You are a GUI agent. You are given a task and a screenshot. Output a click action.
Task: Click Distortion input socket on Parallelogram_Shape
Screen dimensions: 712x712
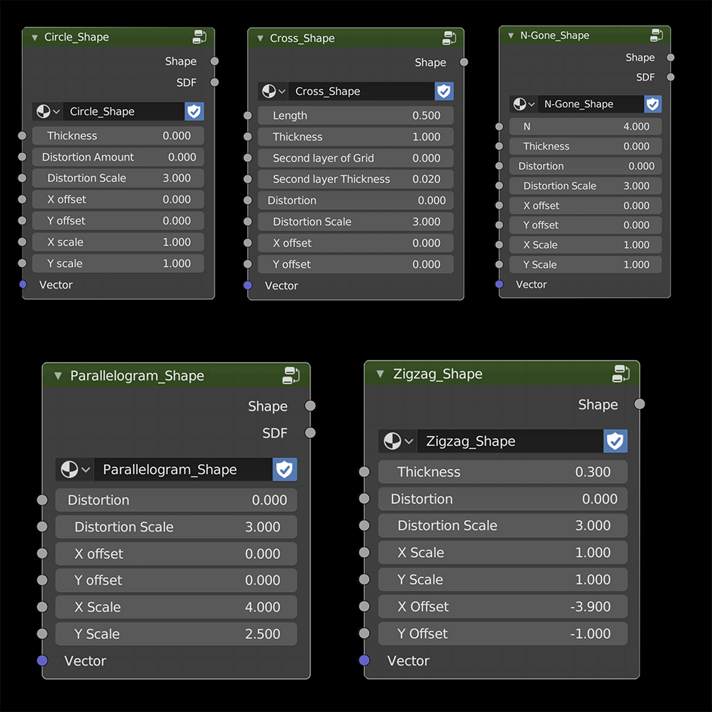click(43, 500)
